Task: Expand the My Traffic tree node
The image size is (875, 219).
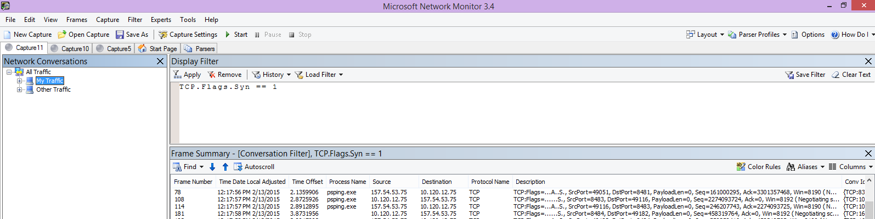Action: click(x=19, y=81)
